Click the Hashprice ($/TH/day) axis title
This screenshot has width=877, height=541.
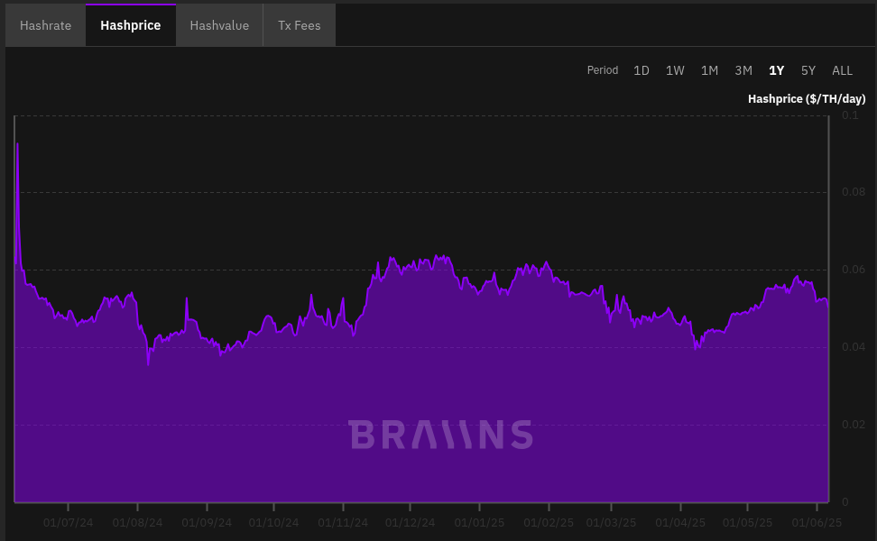807,99
